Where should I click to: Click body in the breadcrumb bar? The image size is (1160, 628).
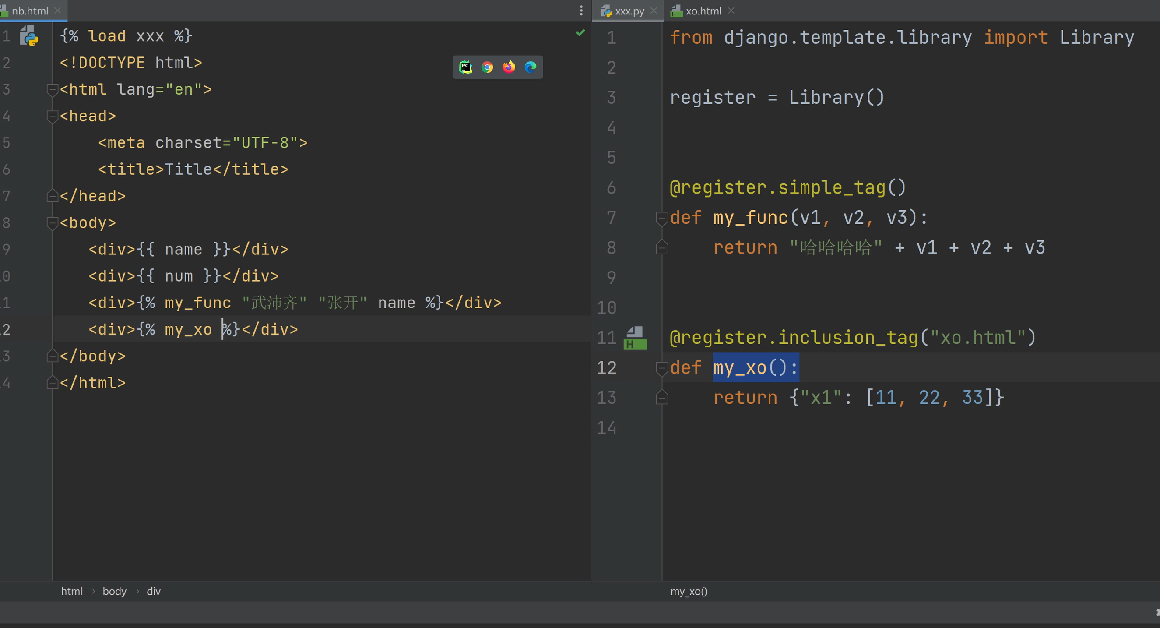114,591
